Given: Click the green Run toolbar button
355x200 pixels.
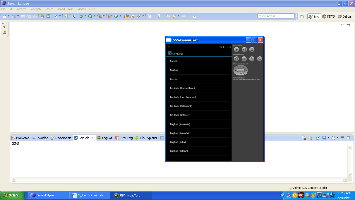Looking at the screenshot, I should click(x=90, y=16).
